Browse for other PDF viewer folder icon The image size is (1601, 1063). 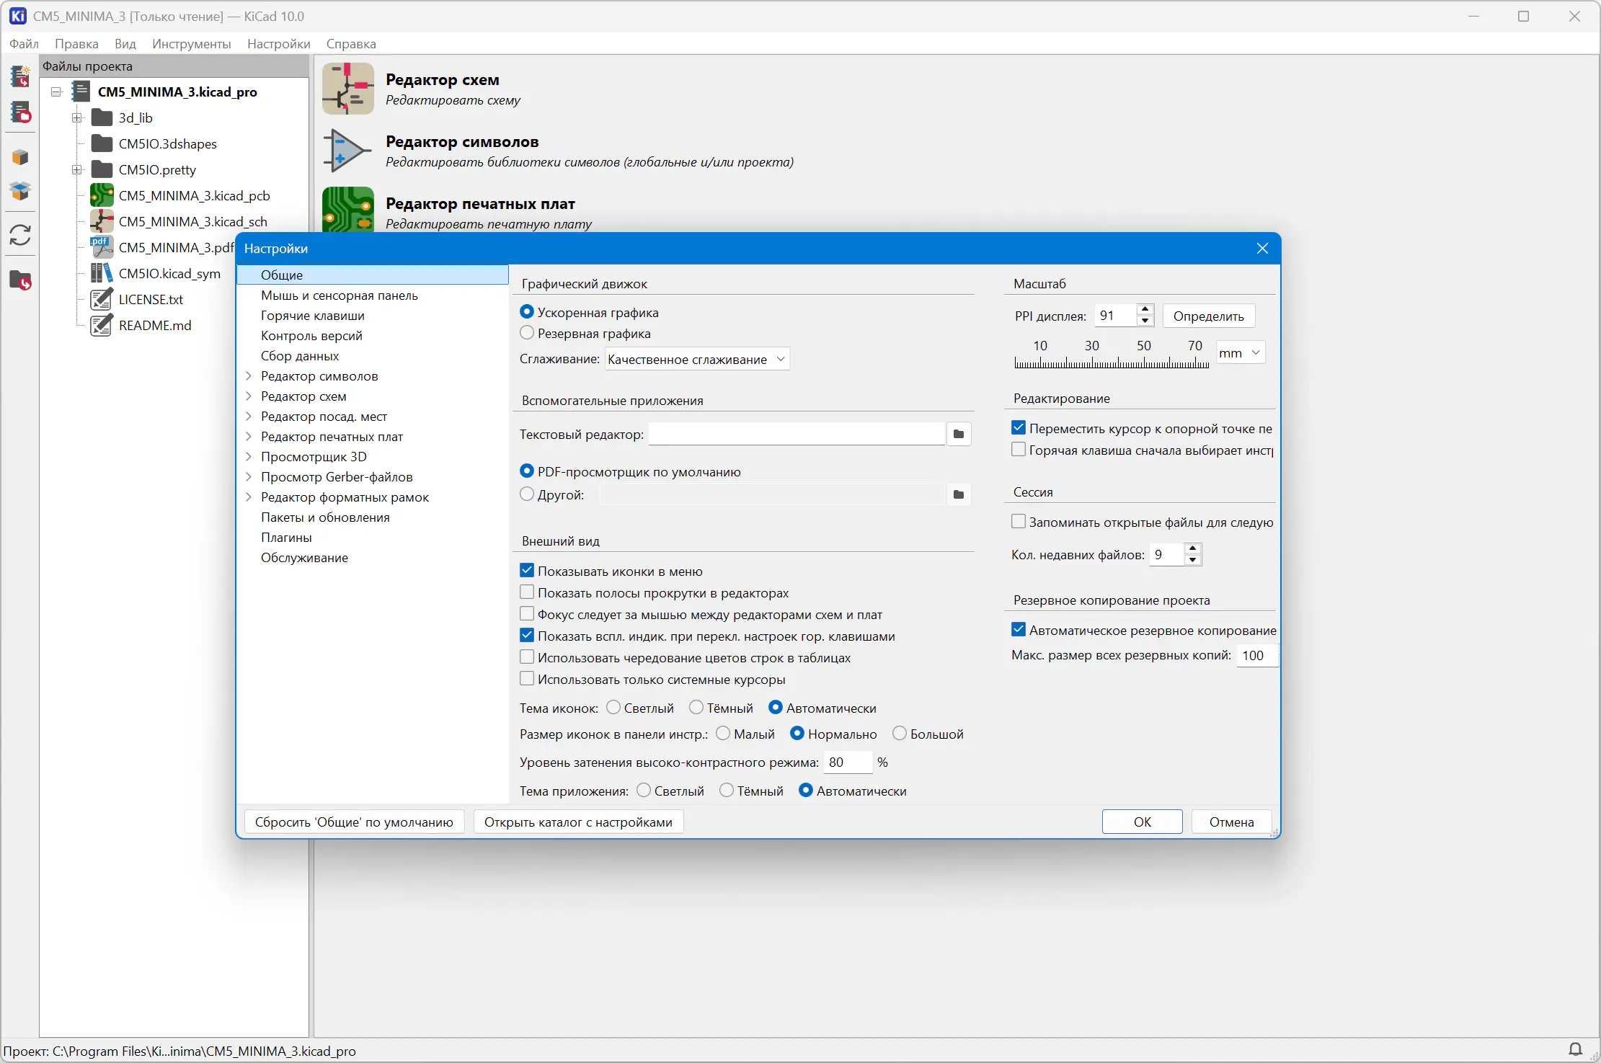pyautogui.click(x=958, y=494)
